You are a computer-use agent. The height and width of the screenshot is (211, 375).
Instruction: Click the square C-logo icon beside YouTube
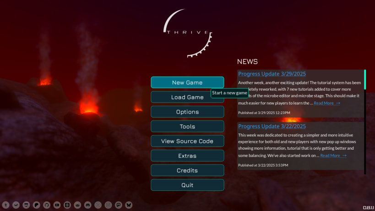coord(67,205)
